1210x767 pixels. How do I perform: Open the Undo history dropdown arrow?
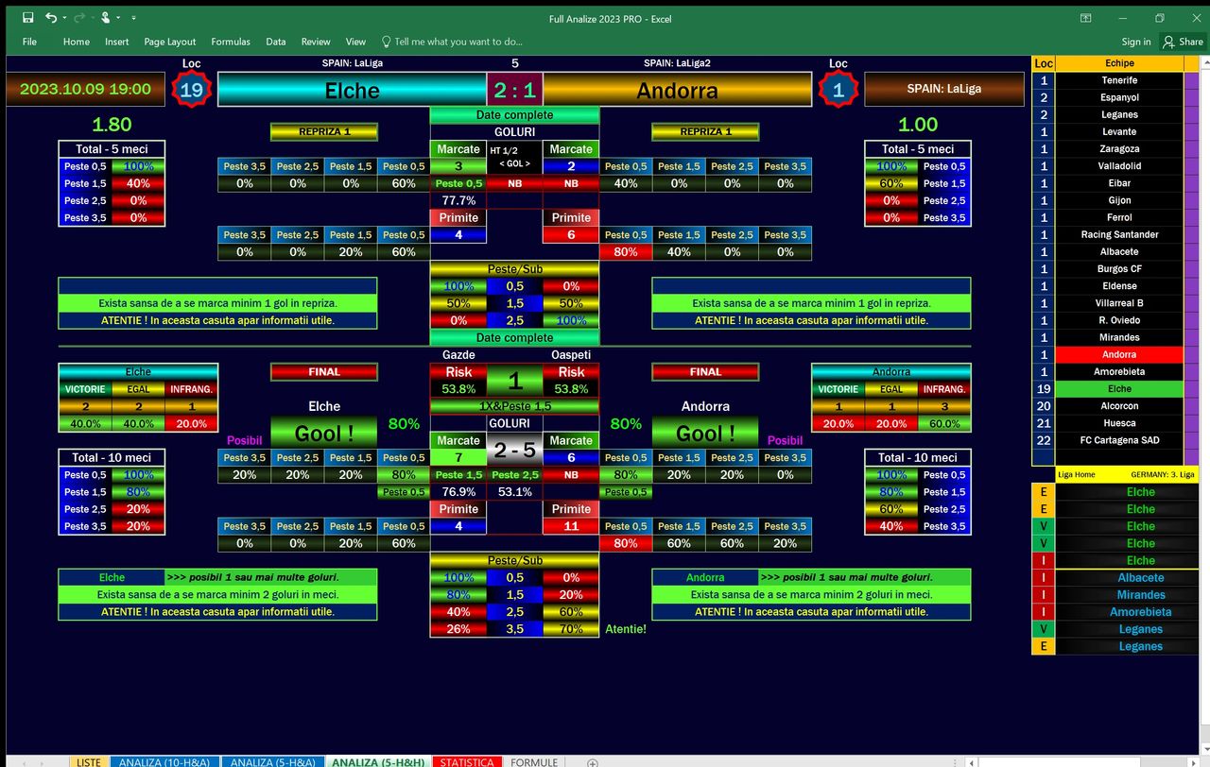click(x=64, y=18)
